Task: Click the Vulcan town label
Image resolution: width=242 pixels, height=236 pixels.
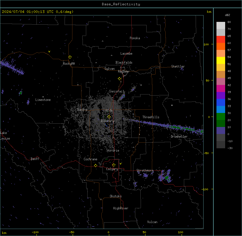Action: (x=152, y=222)
